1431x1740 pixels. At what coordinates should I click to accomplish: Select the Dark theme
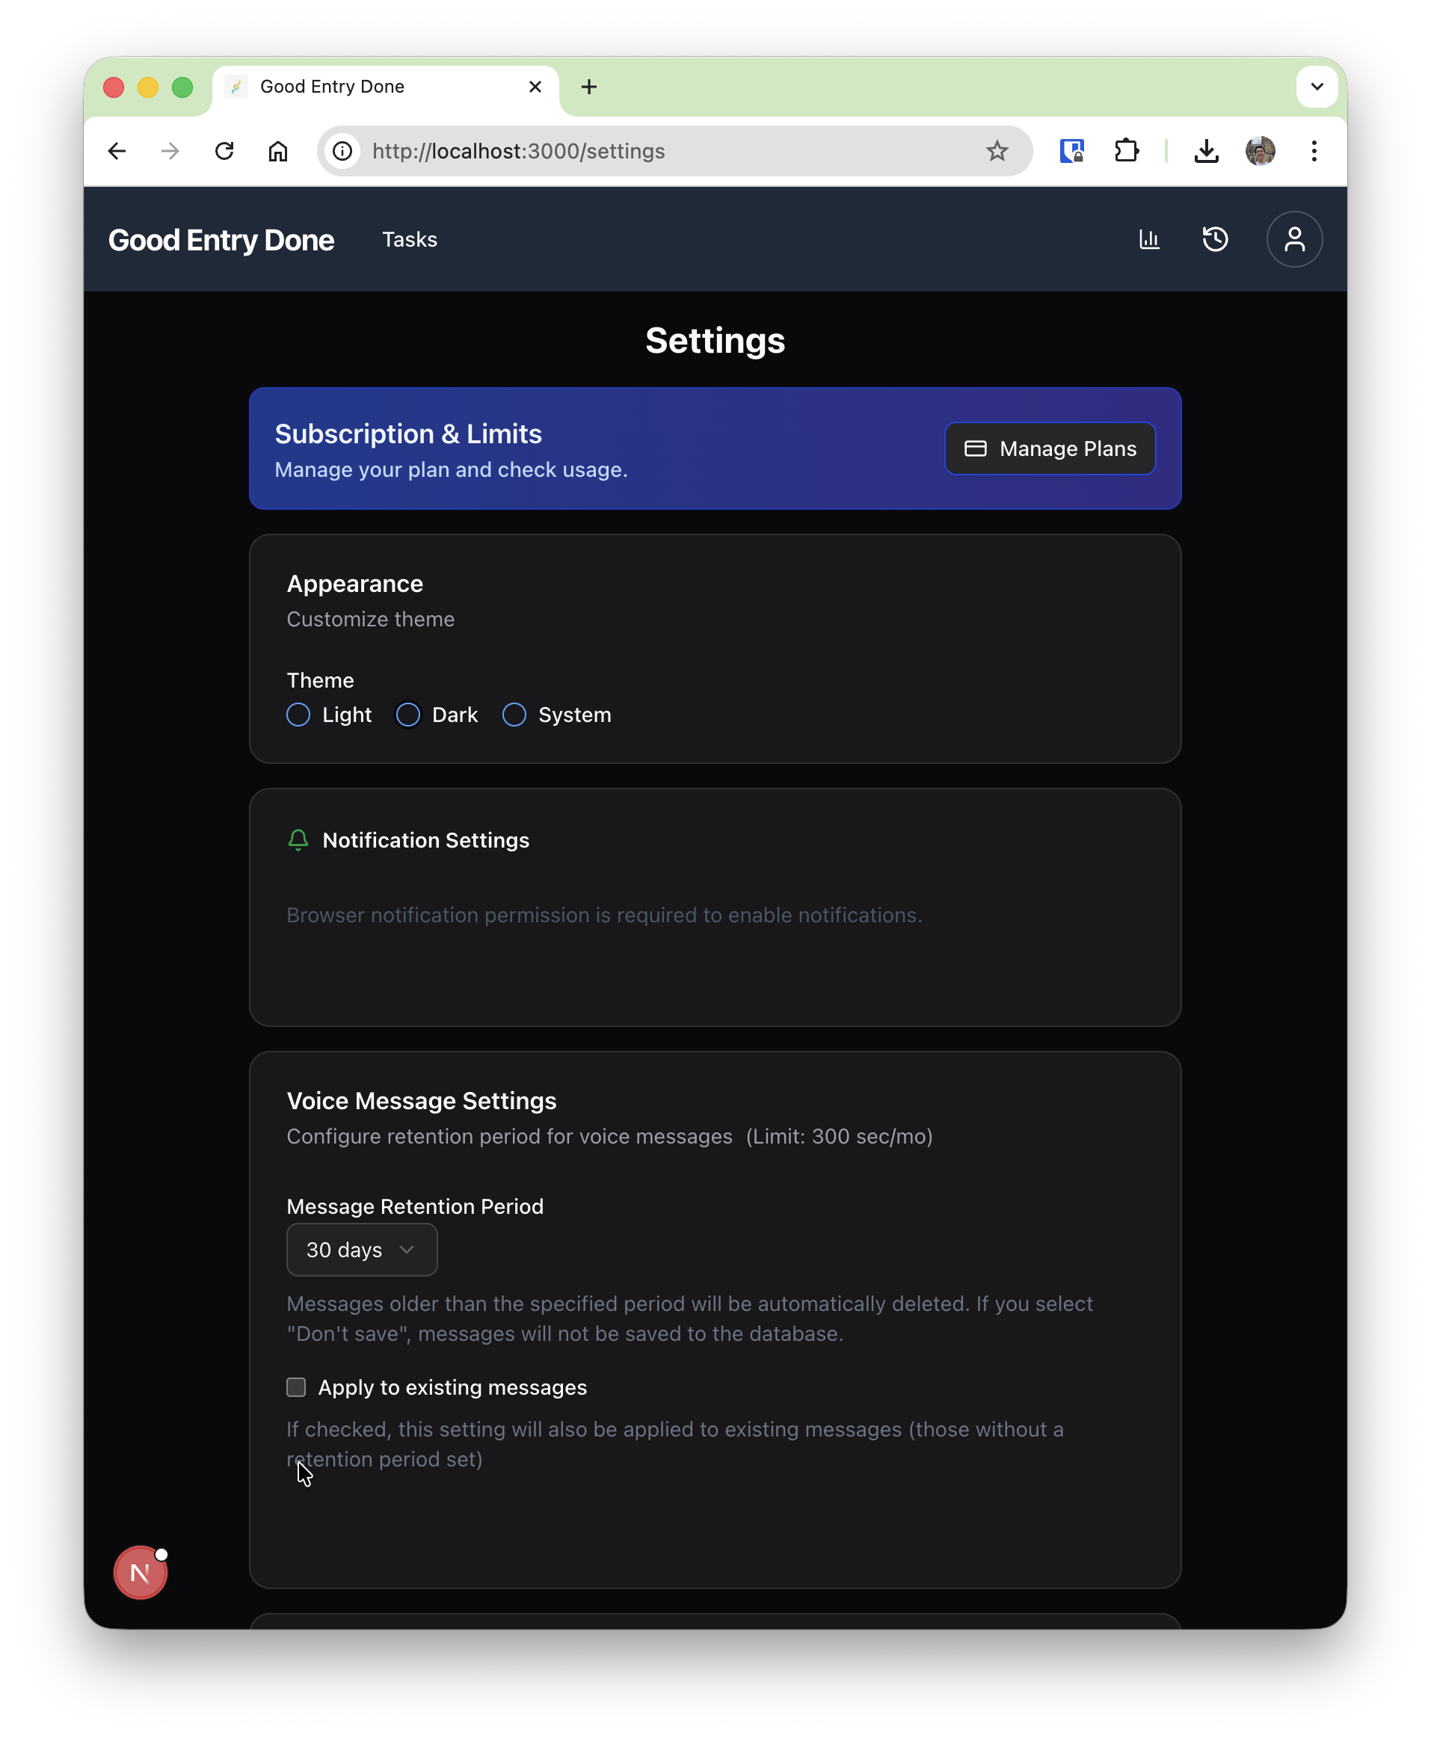point(407,715)
